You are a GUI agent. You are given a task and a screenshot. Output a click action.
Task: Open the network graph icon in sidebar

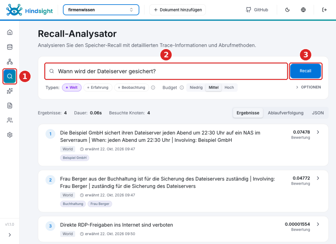[x=10, y=62]
